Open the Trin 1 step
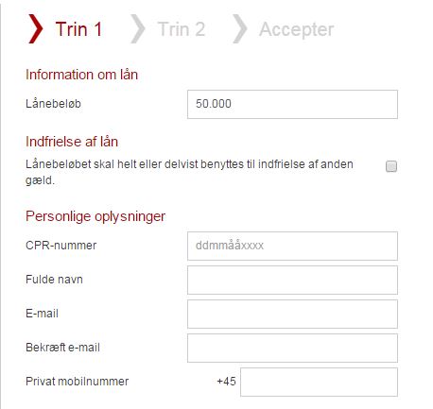Screen dimensions: 433x409 (78, 29)
